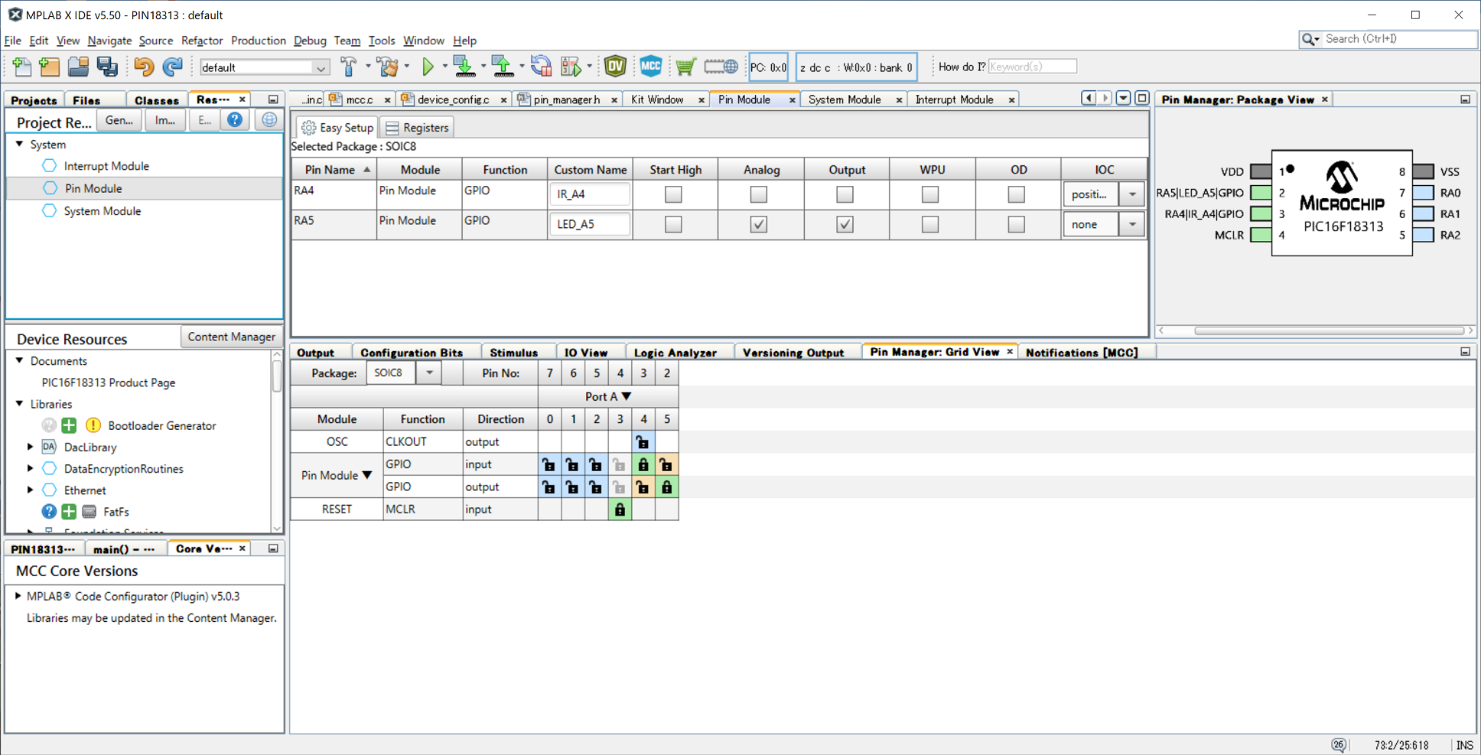Open IOC dropdown for RA5
Viewport: 1481px width, 755px height.
1132,224
